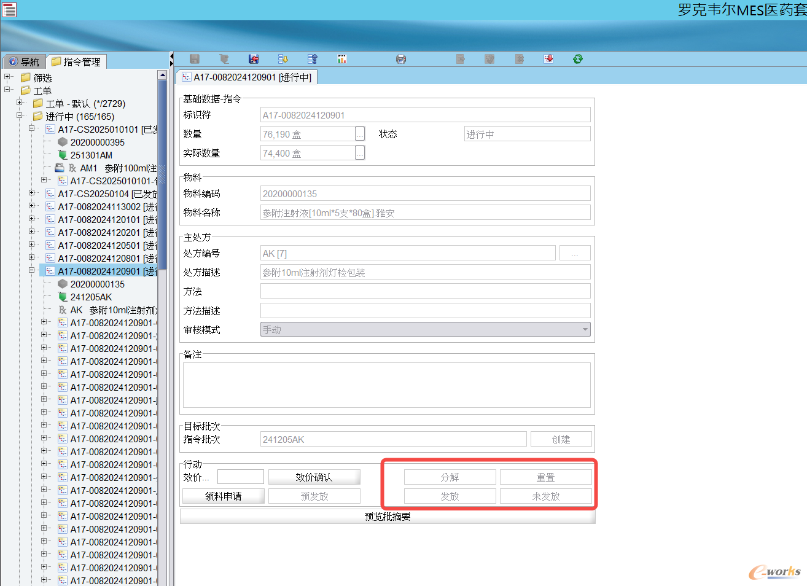This screenshot has width=807, height=586.
Task: Collapse the left panel via splitter arrows
Action: tap(171, 60)
